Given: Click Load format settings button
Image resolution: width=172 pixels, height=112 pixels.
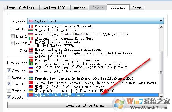Looking at the screenshot, I should 87,105.
